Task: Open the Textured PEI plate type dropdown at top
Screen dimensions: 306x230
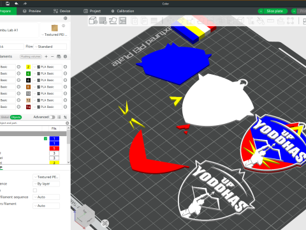Action: 55,34
